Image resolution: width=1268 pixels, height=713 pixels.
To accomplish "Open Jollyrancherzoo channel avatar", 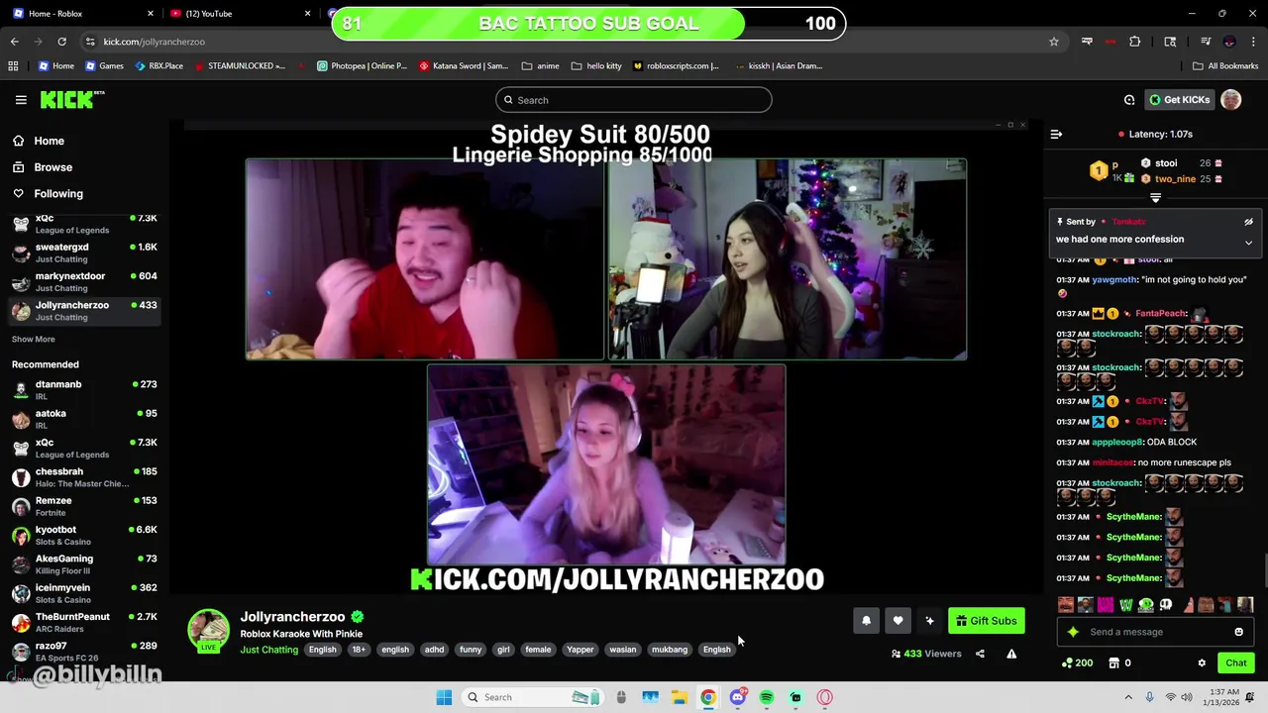I will [208, 630].
